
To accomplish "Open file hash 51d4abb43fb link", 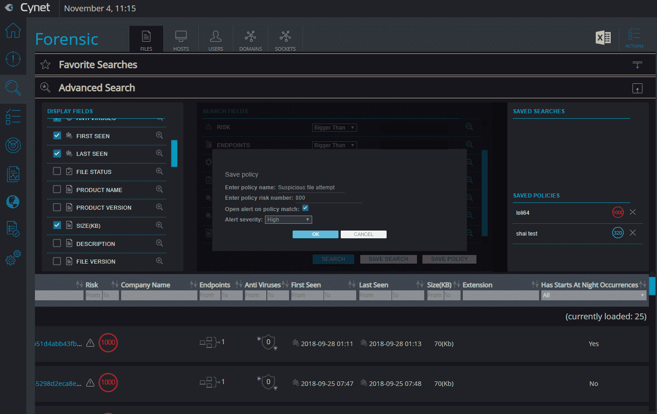I will point(59,343).
